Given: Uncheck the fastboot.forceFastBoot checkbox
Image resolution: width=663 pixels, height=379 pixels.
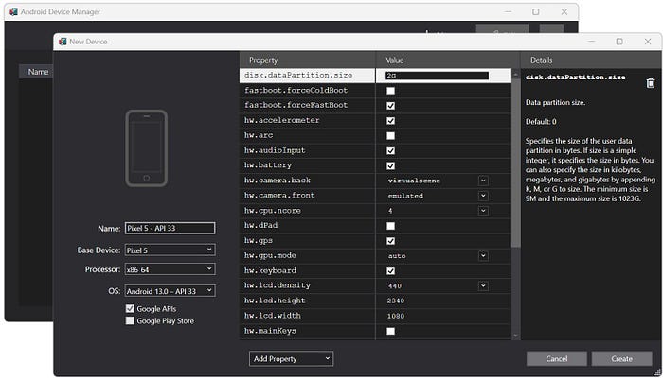Looking at the screenshot, I should coord(390,106).
